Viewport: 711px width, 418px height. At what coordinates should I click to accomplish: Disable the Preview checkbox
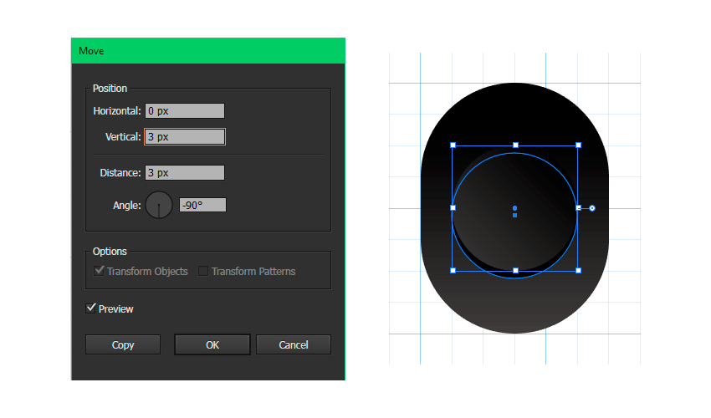pyautogui.click(x=91, y=308)
